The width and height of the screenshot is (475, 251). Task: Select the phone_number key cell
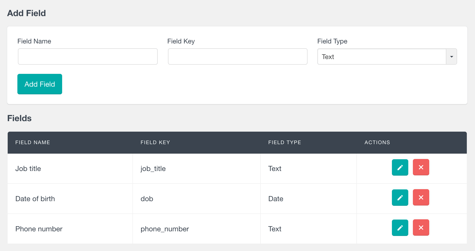(x=165, y=229)
